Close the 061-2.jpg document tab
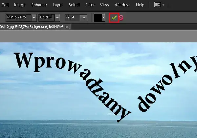Viewport: 197px width, 138px height. click(x=67, y=27)
